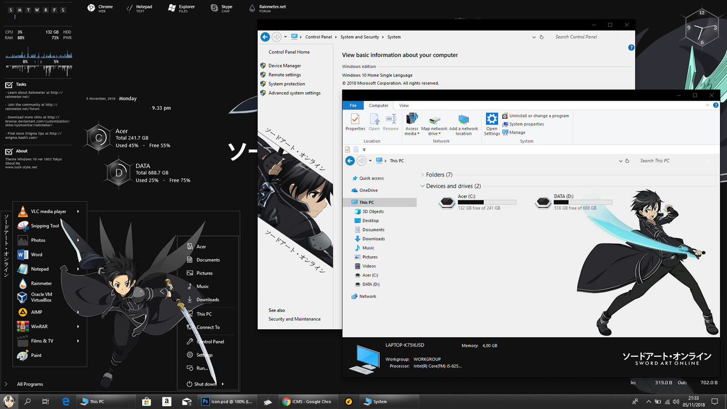Image resolution: width=727 pixels, height=409 pixels.
Task: Launch Notepad from Rainmeter launcher
Action: click(139, 8)
